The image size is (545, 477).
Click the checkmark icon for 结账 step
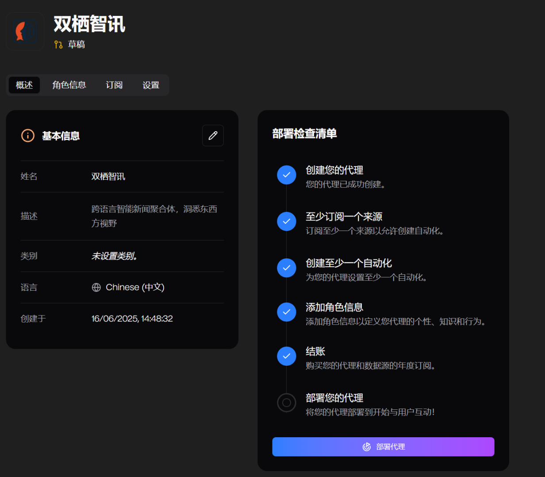coord(287,356)
